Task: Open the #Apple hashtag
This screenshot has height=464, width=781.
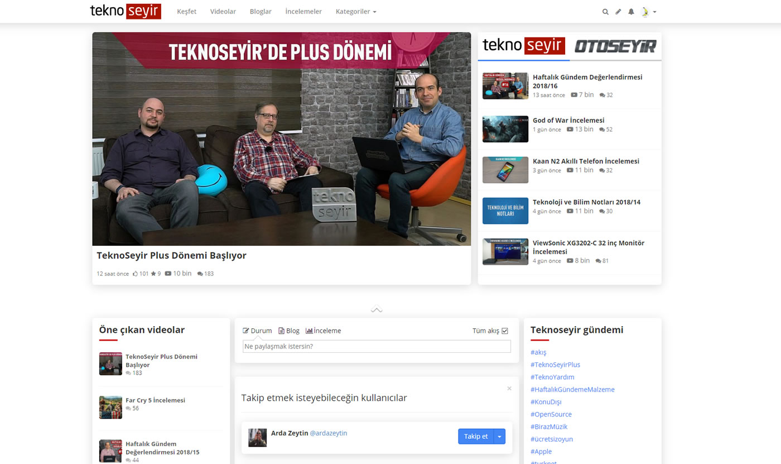Action: 541,451
